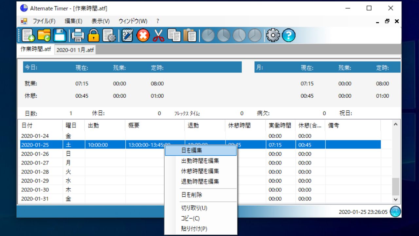The width and height of the screenshot is (419, 236).
Task: Click the status bar date 2020-01-25 23:26:05
Action: point(363,212)
